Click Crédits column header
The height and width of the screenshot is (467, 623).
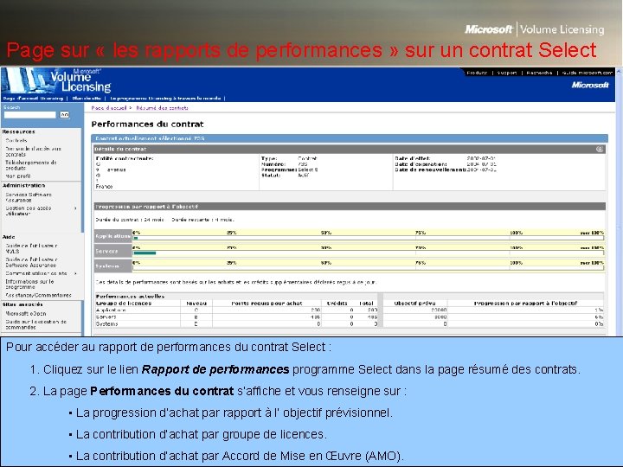(337, 304)
